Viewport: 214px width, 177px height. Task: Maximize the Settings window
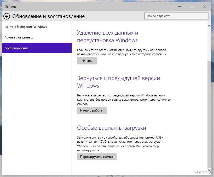pyautogui.click(x=192, y=6)
